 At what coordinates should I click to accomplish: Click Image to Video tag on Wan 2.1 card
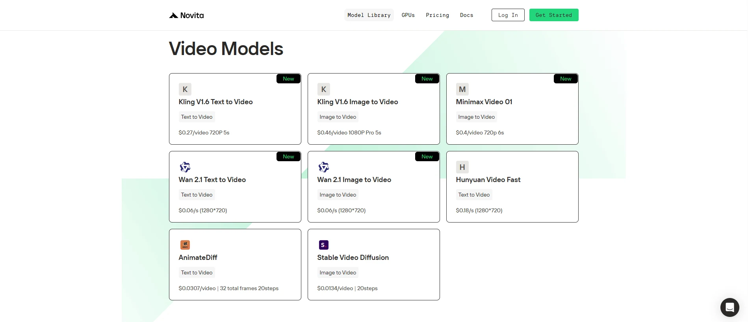[338, 195]
